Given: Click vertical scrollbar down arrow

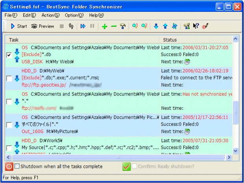Looking at the screenshot, I should 235,151.
